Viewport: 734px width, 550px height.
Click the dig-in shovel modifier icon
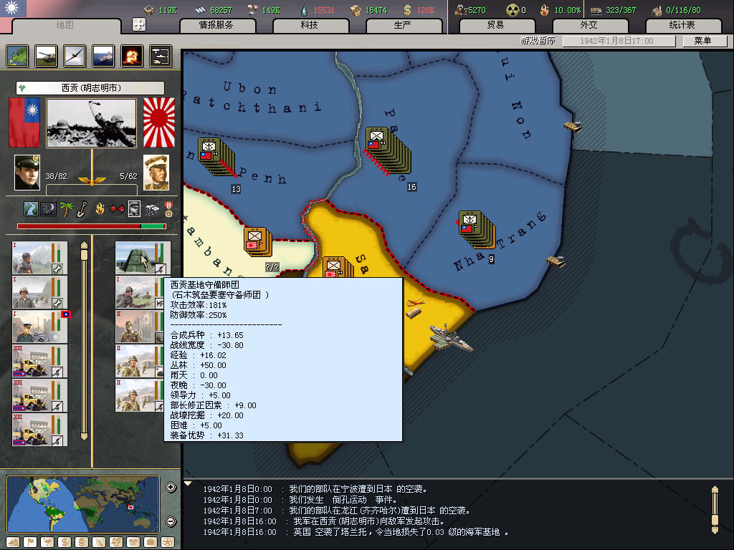click(x=82, y=208)
